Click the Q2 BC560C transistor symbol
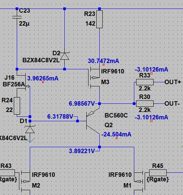183x195 pixels. click(93, 121)
